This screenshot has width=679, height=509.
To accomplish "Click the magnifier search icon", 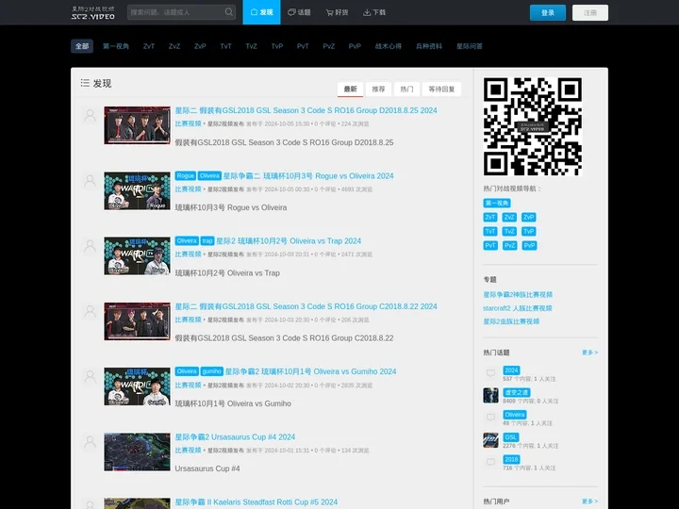I will click(x=229, y=12).
